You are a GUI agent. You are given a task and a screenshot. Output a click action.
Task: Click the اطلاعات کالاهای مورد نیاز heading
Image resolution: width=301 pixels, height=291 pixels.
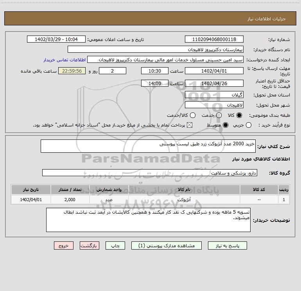coord(261,159)
